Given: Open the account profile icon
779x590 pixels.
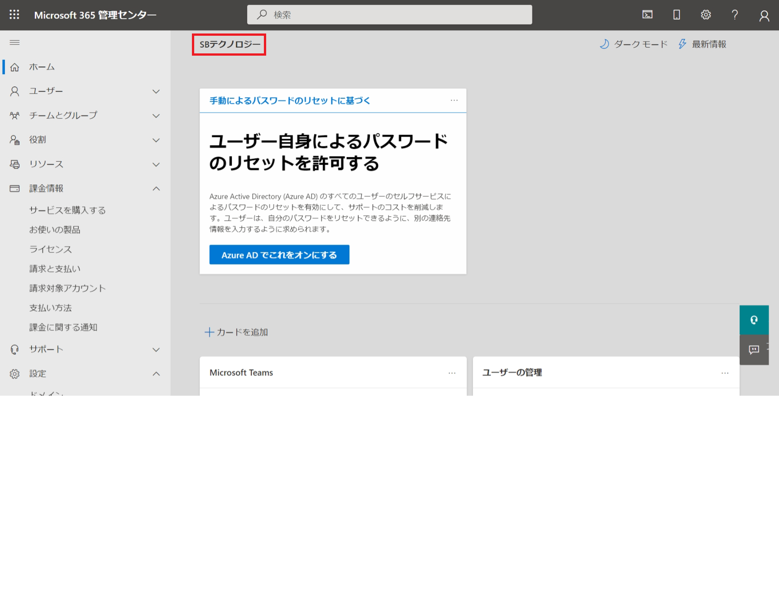Looking at the screenshot, I should [764, 16].
